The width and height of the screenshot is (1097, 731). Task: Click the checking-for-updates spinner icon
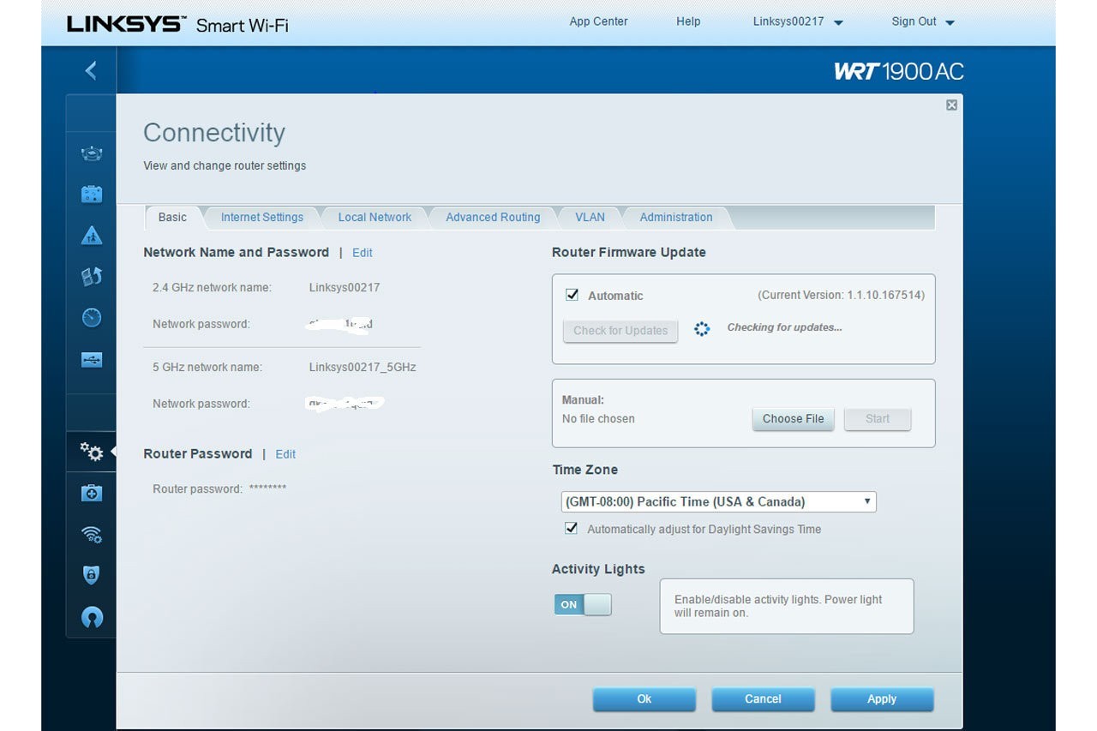(702, 328)
